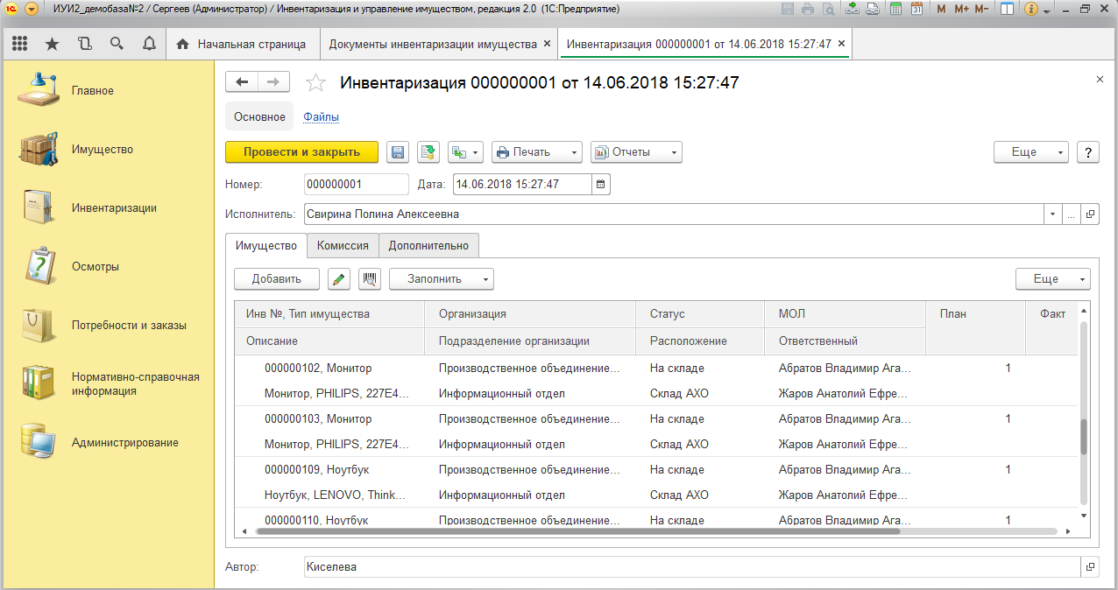Expand the Исполнитель dropdown arrow

click(x=1052, y=214)
